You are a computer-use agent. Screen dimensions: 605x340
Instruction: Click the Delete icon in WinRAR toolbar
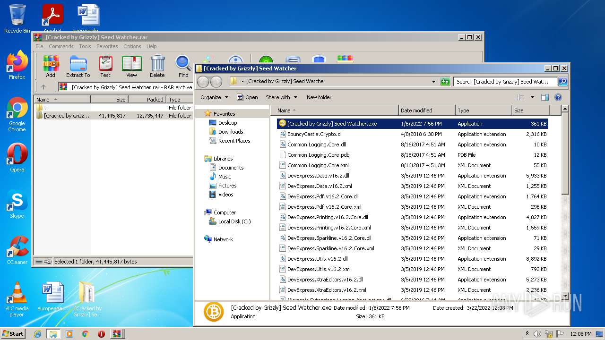click(157, 67)
